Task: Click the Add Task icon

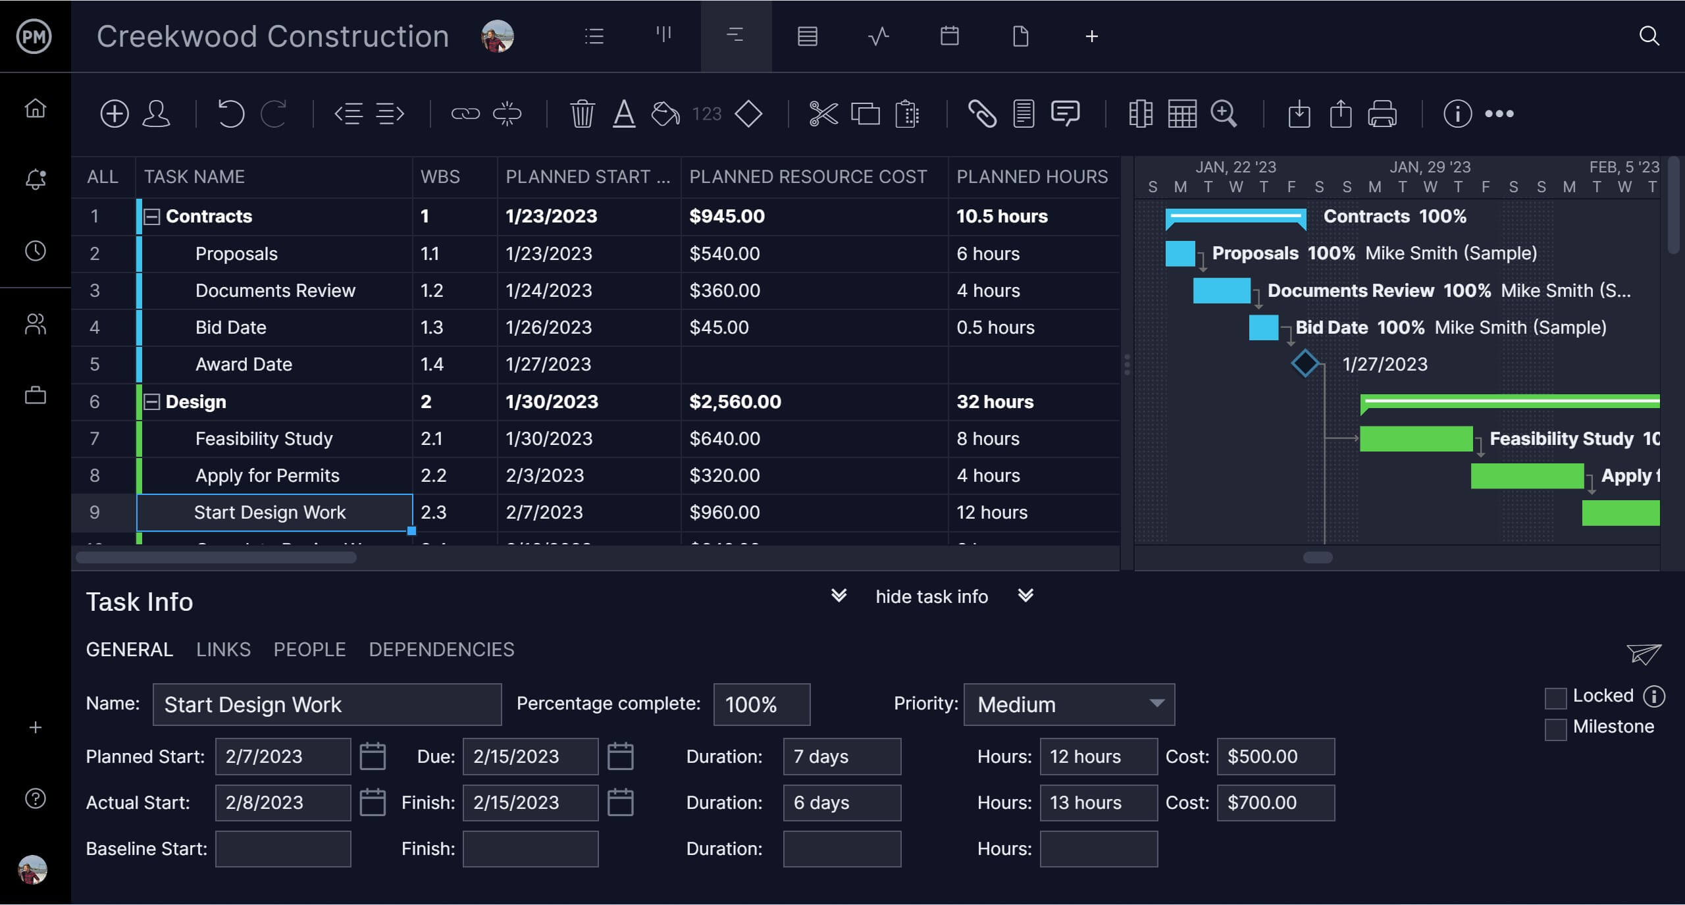Action: point(113,111)
